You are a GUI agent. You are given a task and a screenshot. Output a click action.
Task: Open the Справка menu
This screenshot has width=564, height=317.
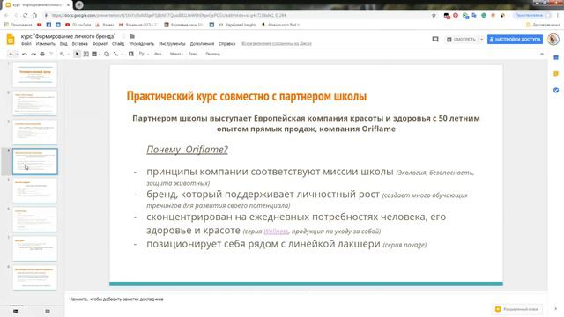click(x=227, y=44)
